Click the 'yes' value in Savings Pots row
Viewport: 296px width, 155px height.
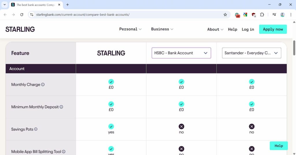(x=111, y=132)
